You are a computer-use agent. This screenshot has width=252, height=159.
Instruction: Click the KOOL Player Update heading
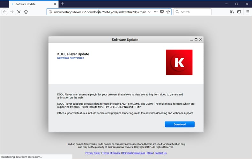tap(73, 54)
